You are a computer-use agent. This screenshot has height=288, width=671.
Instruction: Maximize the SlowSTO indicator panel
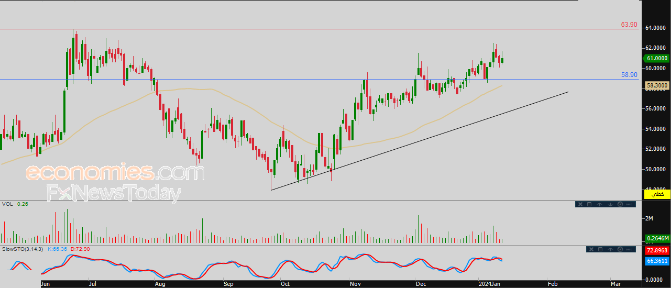600,249
